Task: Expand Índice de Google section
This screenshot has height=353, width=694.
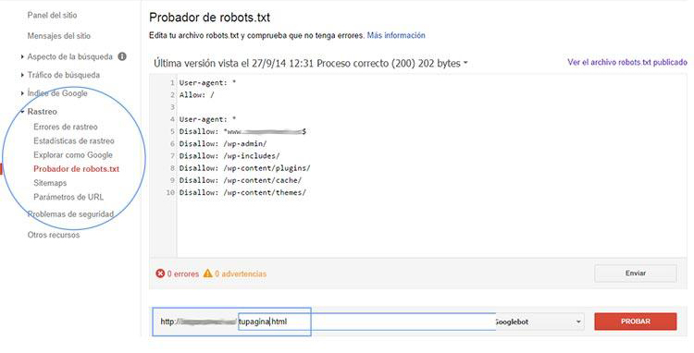Action: pos(57,93)
